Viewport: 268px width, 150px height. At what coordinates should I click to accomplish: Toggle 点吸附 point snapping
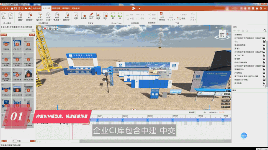tap(183, 15)
